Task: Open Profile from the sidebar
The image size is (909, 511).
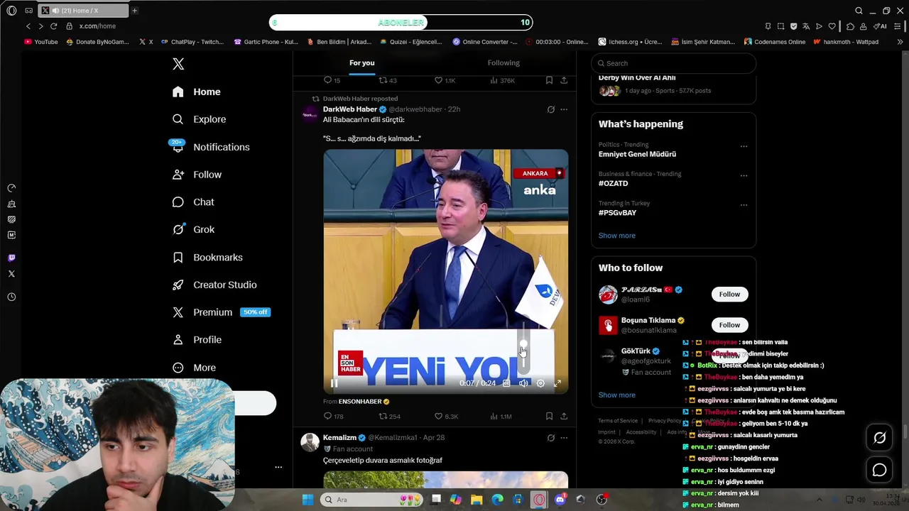Action: [x=197, y=340]
